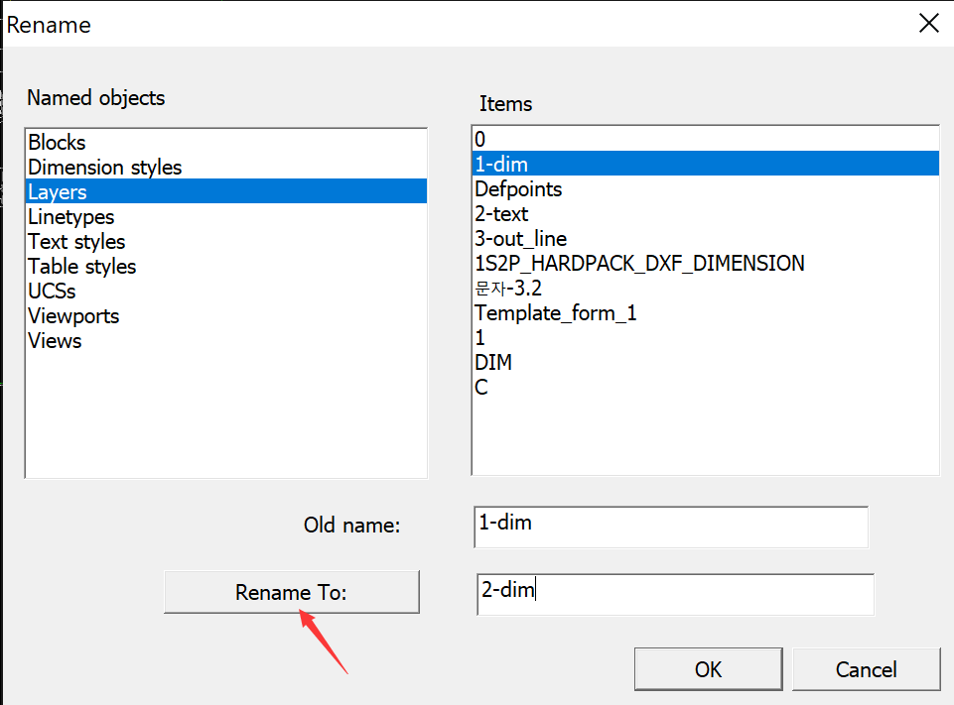Select "Table styles" category

tap(81, 266)
